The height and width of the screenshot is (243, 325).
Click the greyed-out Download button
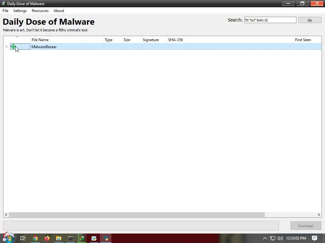tap(306, 226)
